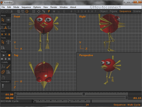This screenshot has width=142, height=107.
Task: Click the orange Stop button
Action: click(x=9, y=55)
